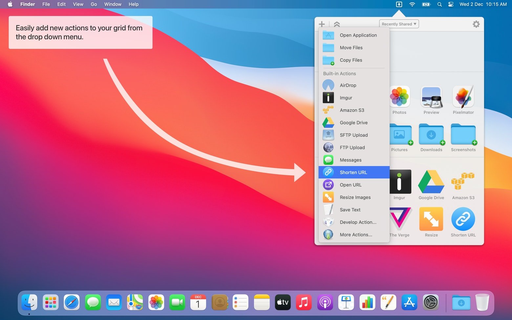Image resolution: width=512 pixels, height=320 pixels.
Task: Click the plus icon to add action
Action: (322, 24)
